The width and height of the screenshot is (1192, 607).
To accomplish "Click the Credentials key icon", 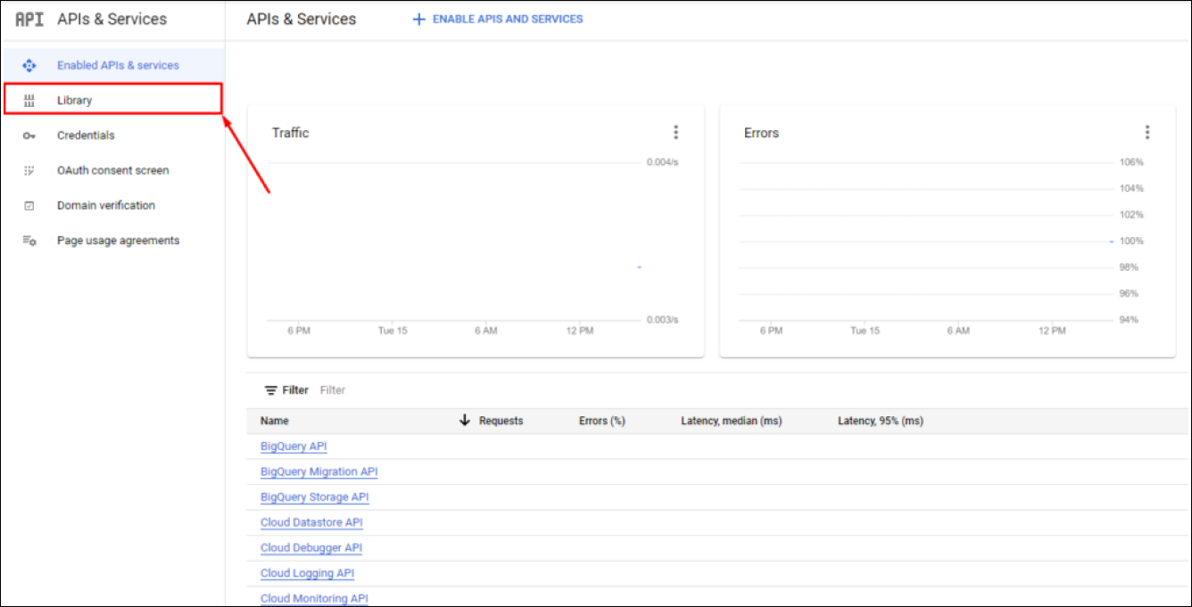I will [x=29, y=135].
